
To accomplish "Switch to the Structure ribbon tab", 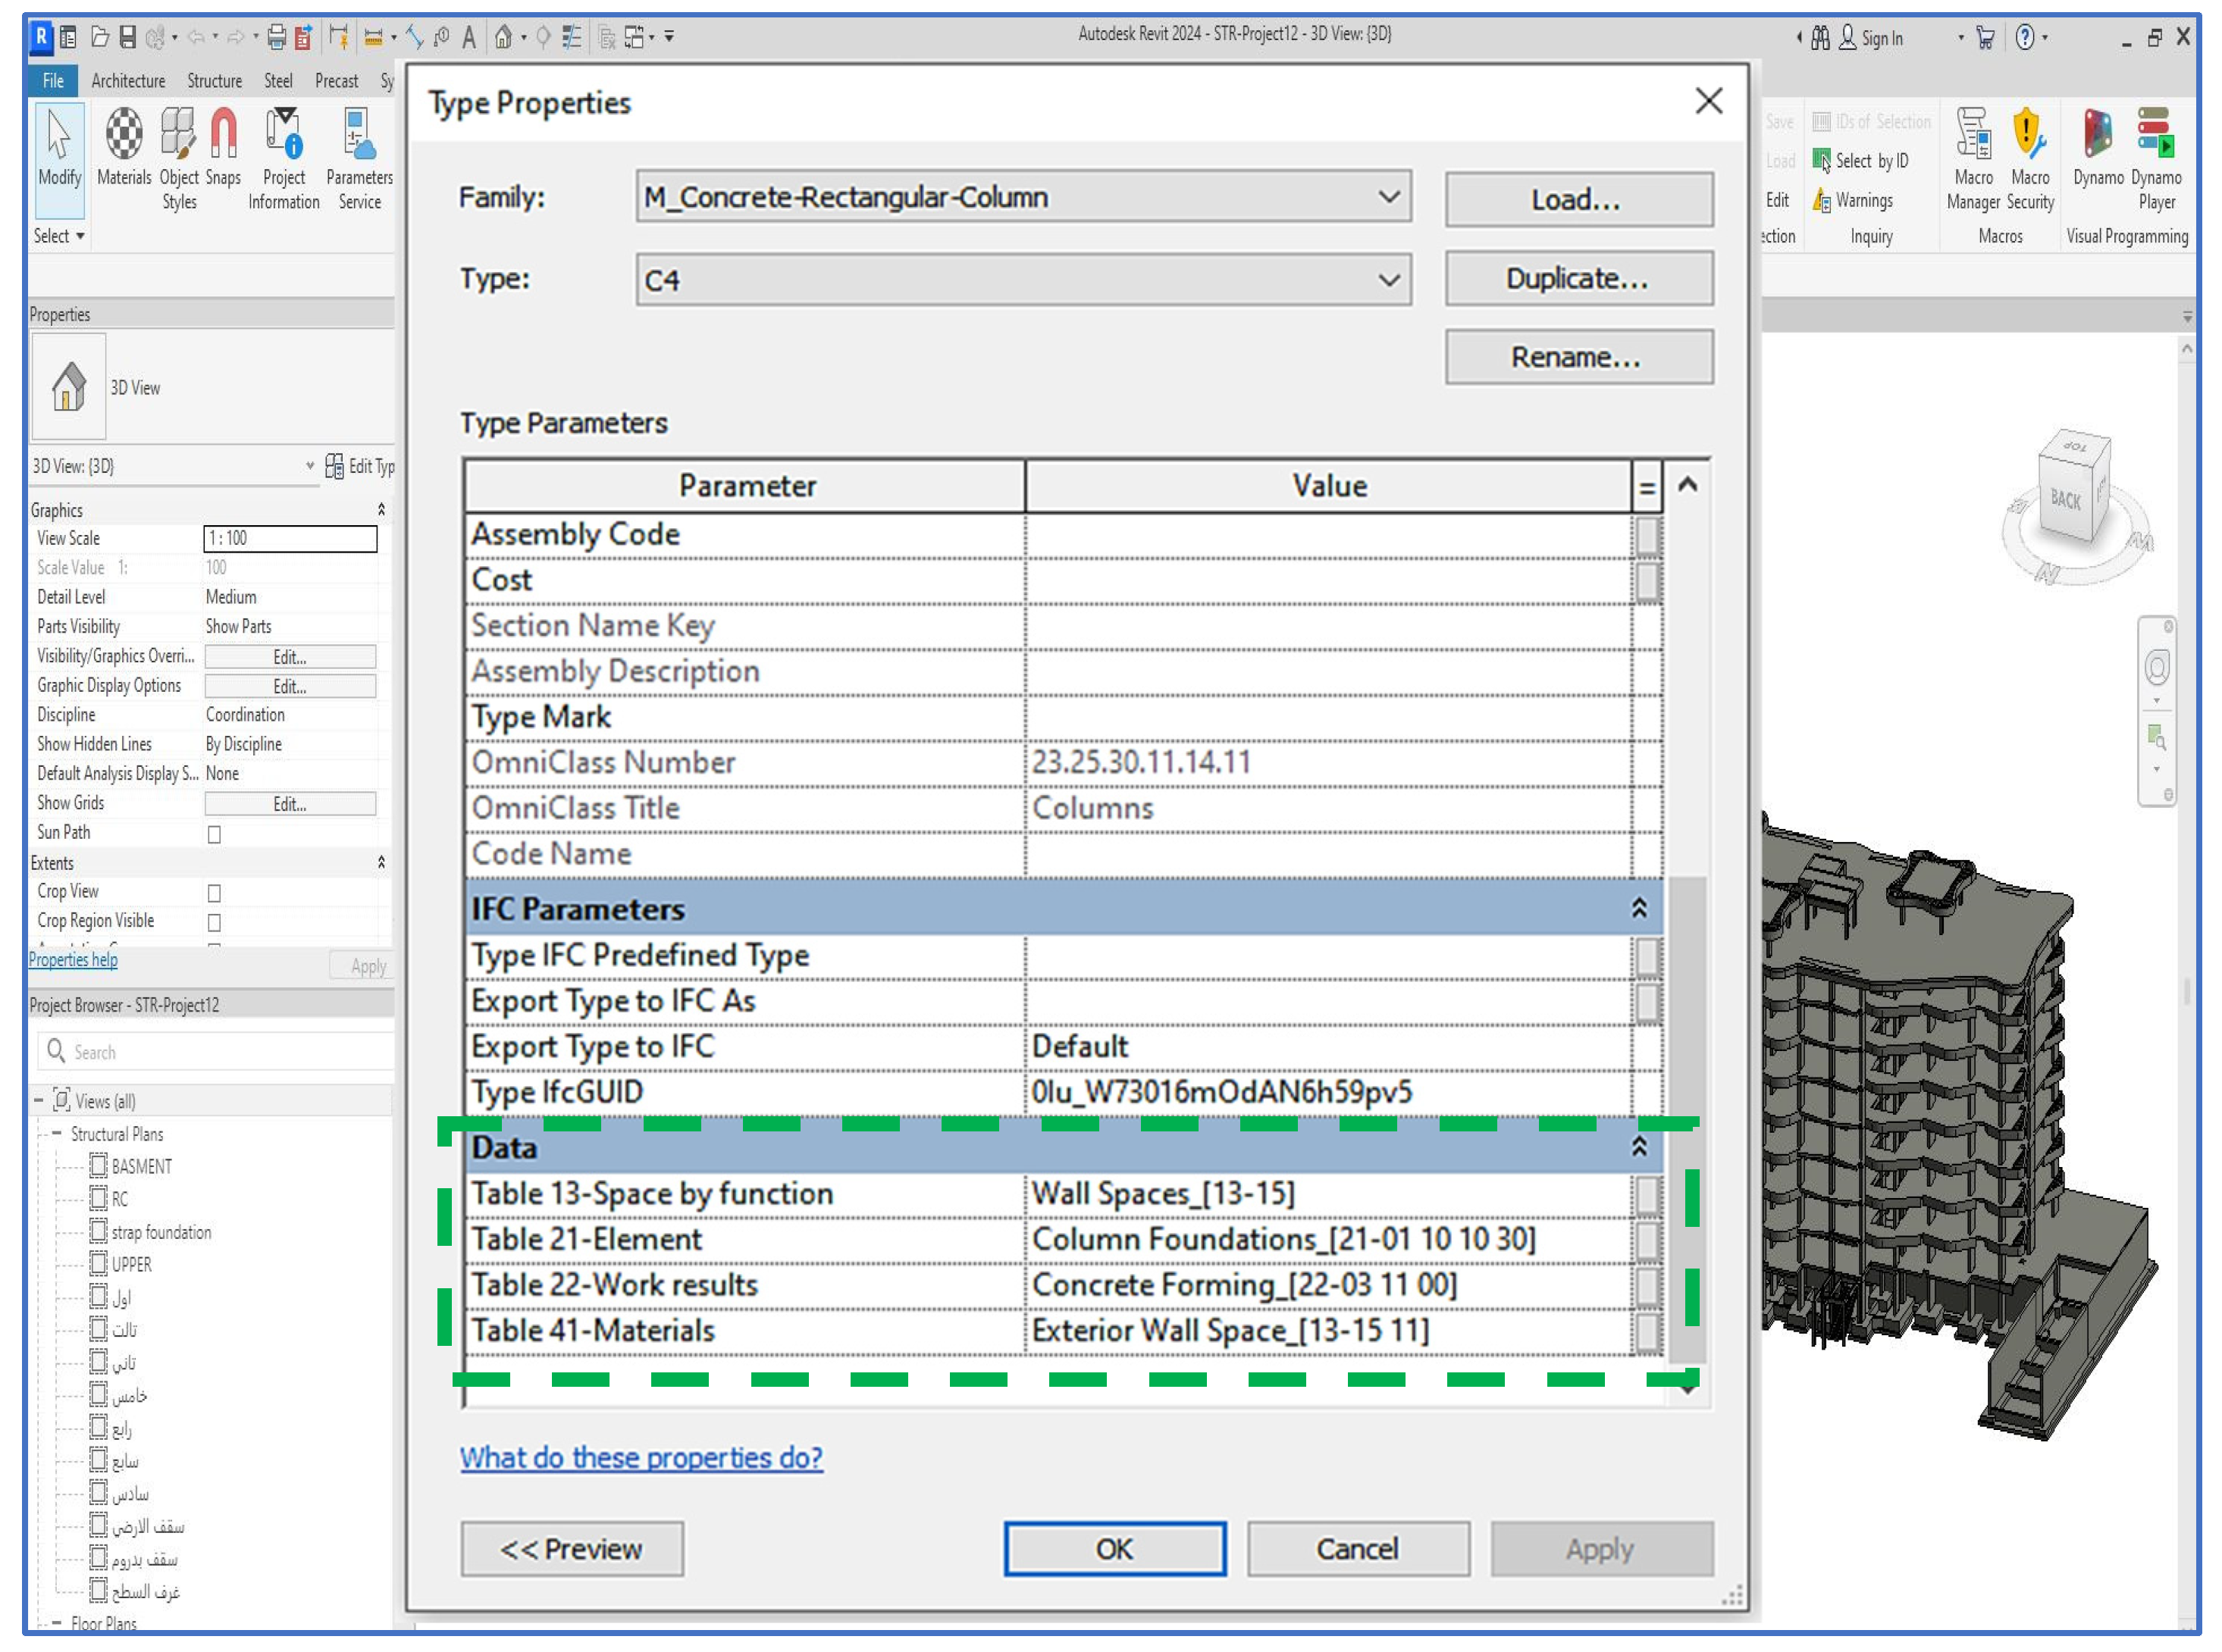I will coord(214,81).
